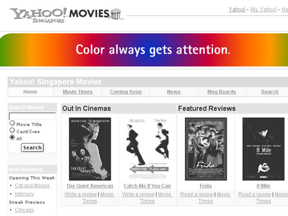This screenshot has height=216, width=288.
Task: Click the 'Yahoo! Singapore Movies' title bar
Action: [x=148, y=82]
